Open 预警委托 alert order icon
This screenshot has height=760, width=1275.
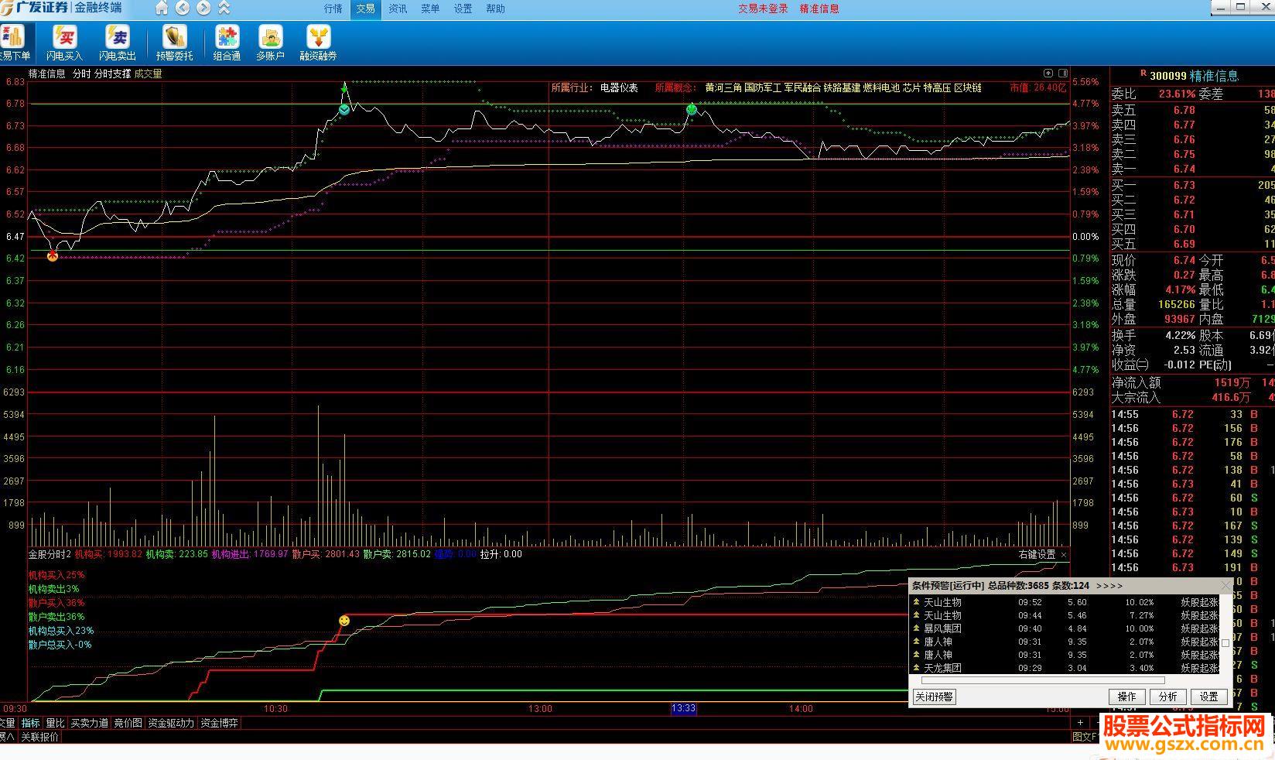(175, 43)
